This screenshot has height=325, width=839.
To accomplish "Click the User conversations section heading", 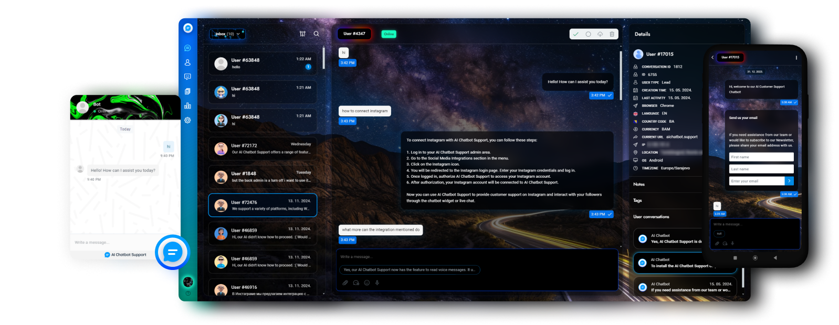I will (651, 217).
